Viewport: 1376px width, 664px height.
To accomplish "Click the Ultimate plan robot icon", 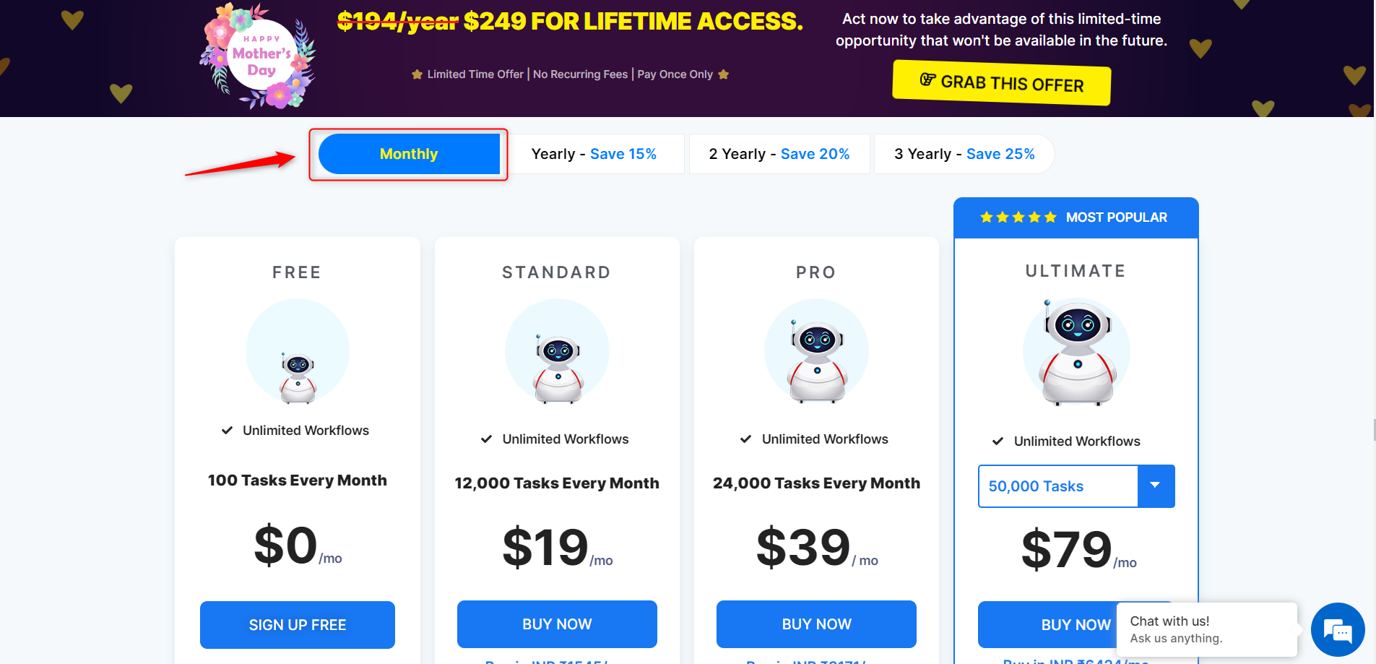I will [x=1077, y=352].
